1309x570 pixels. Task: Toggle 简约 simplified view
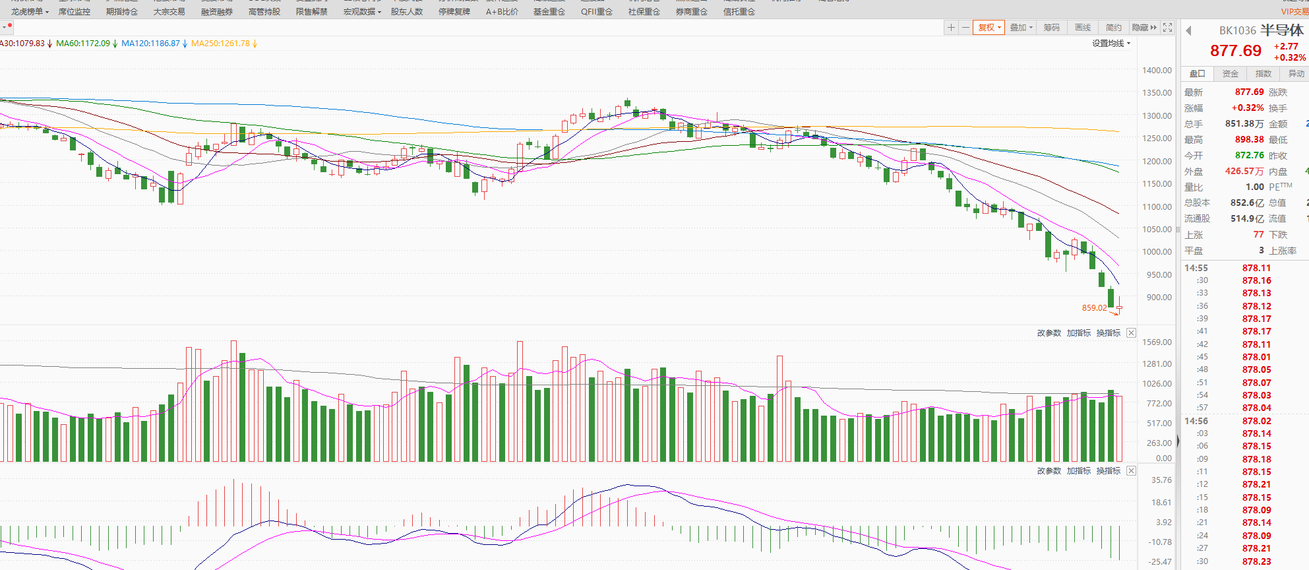[x=1114, y=28]
